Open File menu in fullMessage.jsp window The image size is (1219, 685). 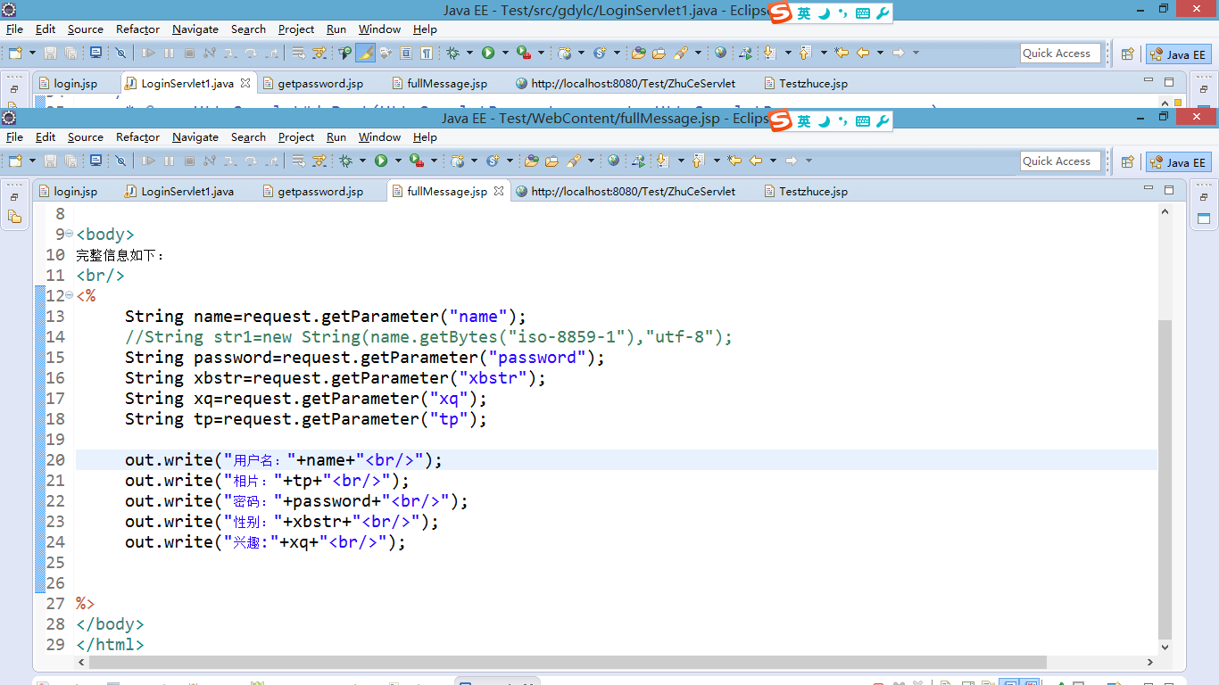(14, 137)
